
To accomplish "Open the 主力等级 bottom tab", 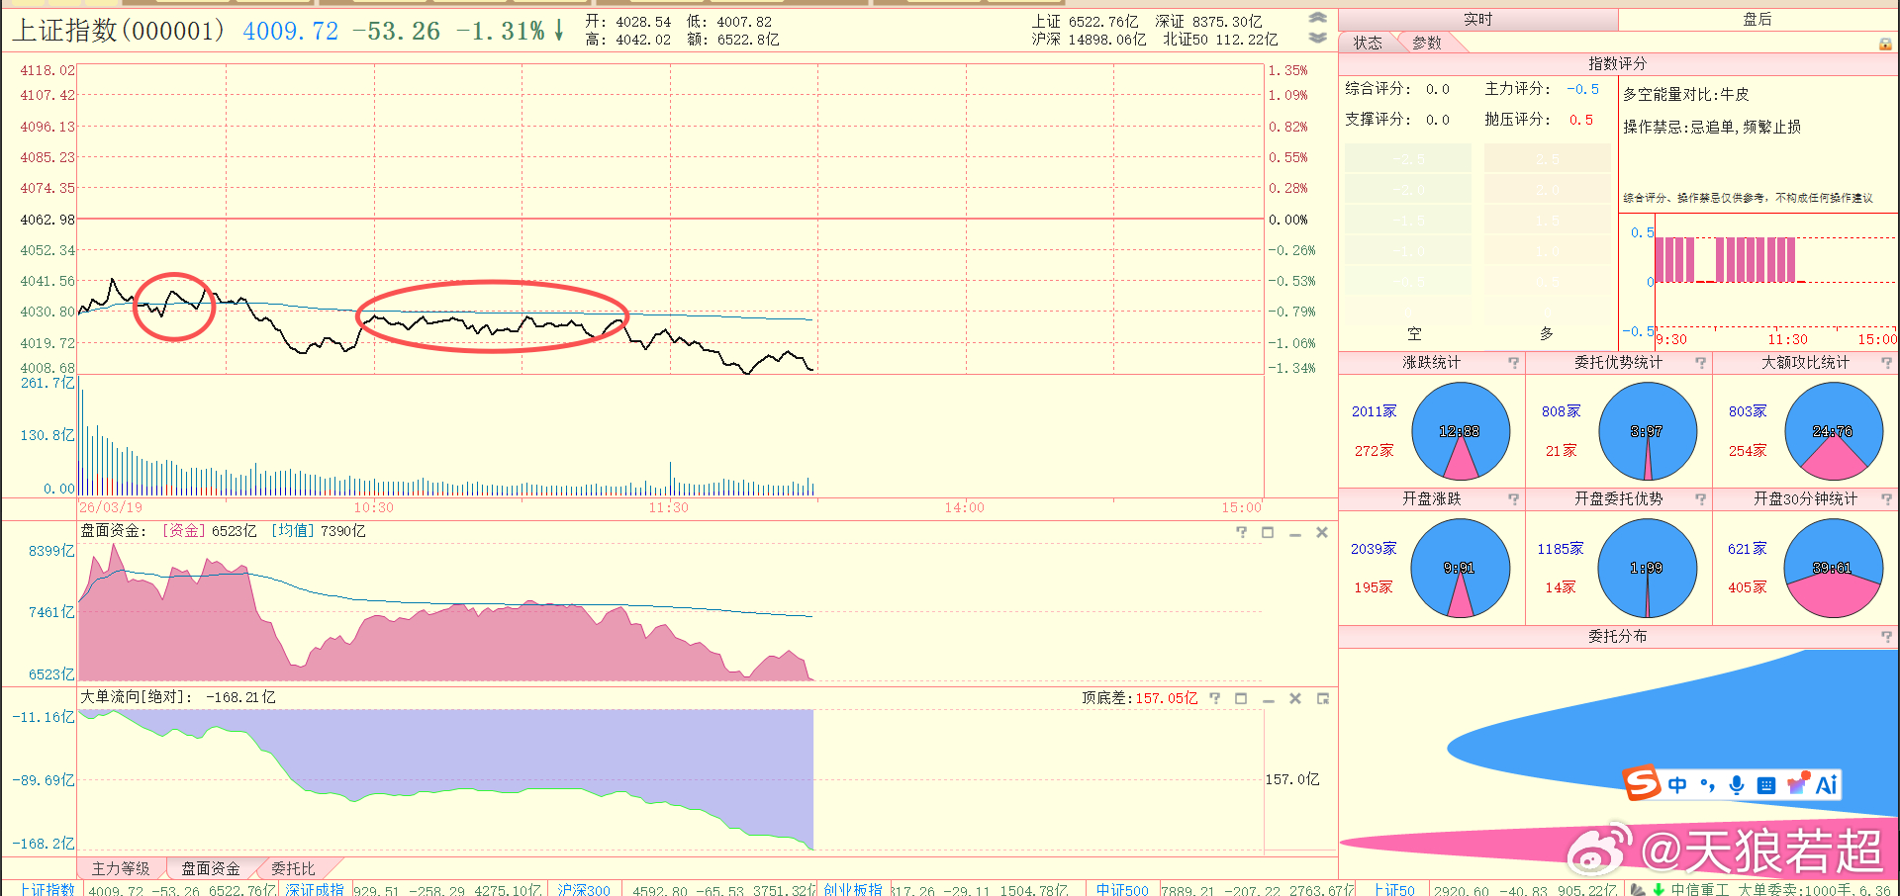I will (x=121, y=868).
